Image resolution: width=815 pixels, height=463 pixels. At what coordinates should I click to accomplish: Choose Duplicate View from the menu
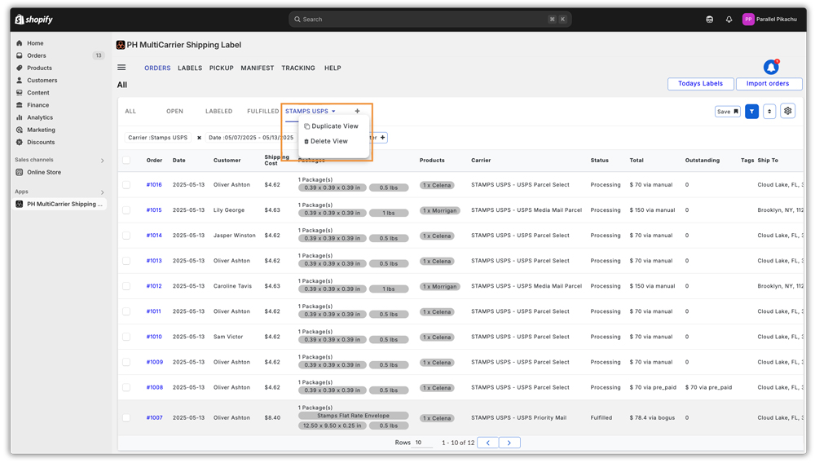coord(331,126)
